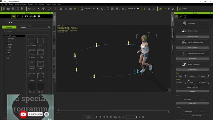Collapse the Character Creator section header

(x=192, y=37)
